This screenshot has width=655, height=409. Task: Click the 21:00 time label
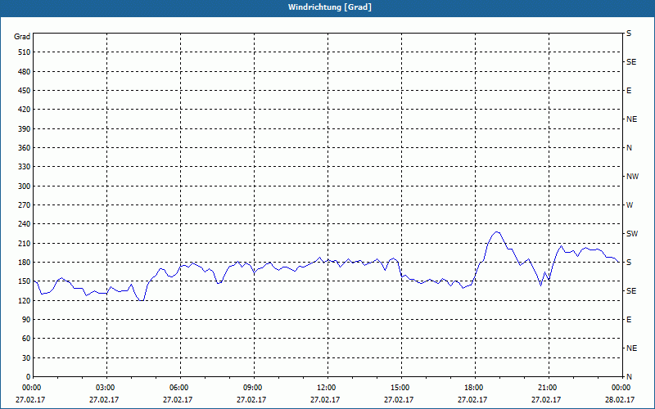(x=547, y=388)
